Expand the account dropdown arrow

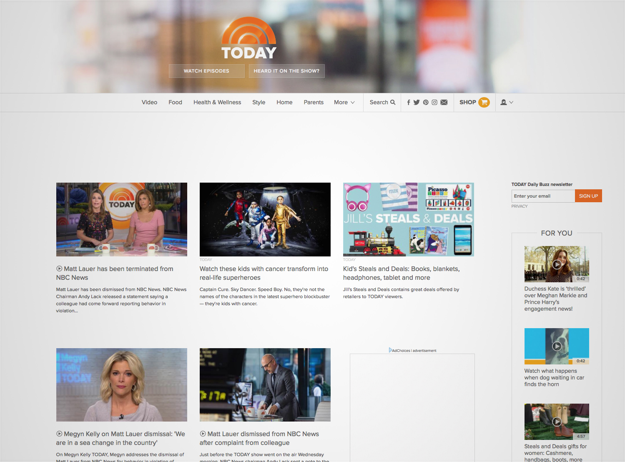(511, 102)
